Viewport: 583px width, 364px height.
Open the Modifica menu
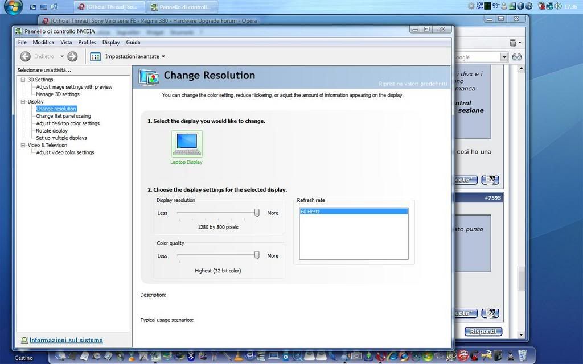(43, 42)
